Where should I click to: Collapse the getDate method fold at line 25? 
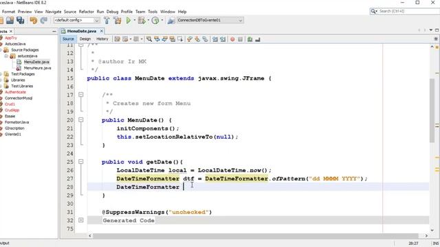(x=81, y=162)
